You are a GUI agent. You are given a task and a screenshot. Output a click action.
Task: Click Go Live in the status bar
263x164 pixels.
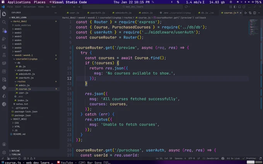coord(233,158)
